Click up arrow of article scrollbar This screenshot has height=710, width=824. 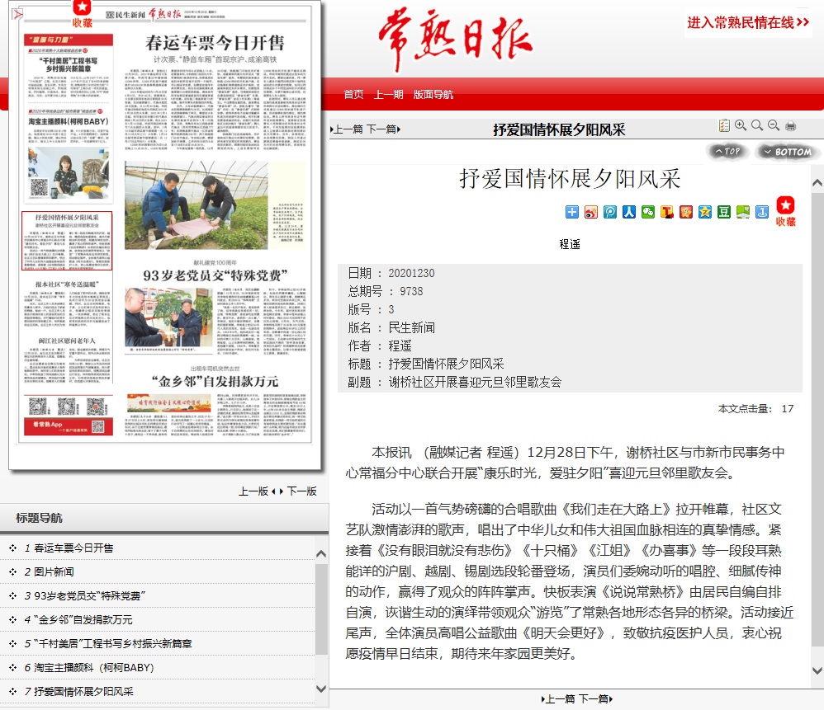[817, 182]
